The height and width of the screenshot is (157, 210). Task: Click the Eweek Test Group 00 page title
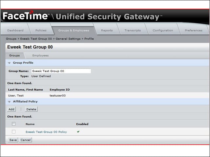30,47
